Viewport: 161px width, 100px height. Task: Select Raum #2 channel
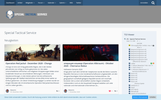click(134, 75)
